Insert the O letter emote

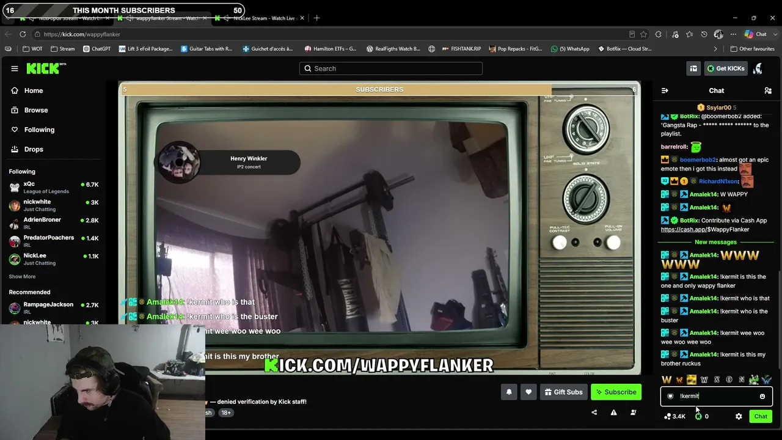tap(729, 380)
